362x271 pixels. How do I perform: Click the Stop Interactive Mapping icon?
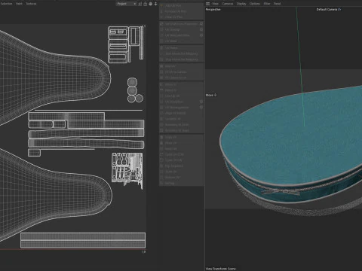162,59
